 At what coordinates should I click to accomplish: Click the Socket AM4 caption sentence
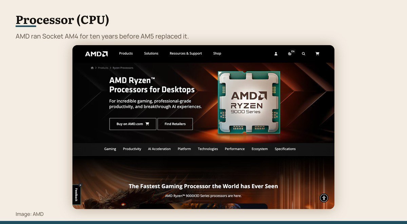click(102, 36)
